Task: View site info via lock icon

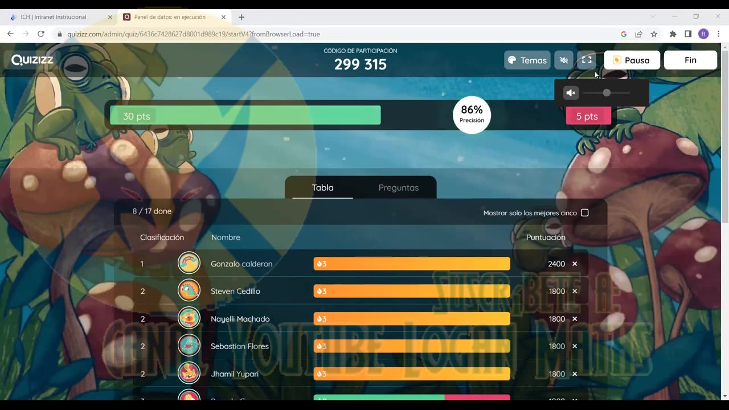Action: click(x=59, y=34)
